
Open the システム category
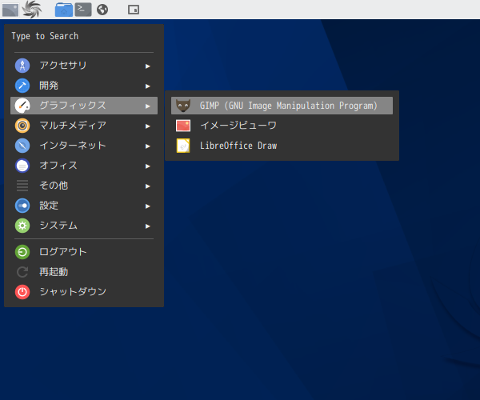point(84,226)
